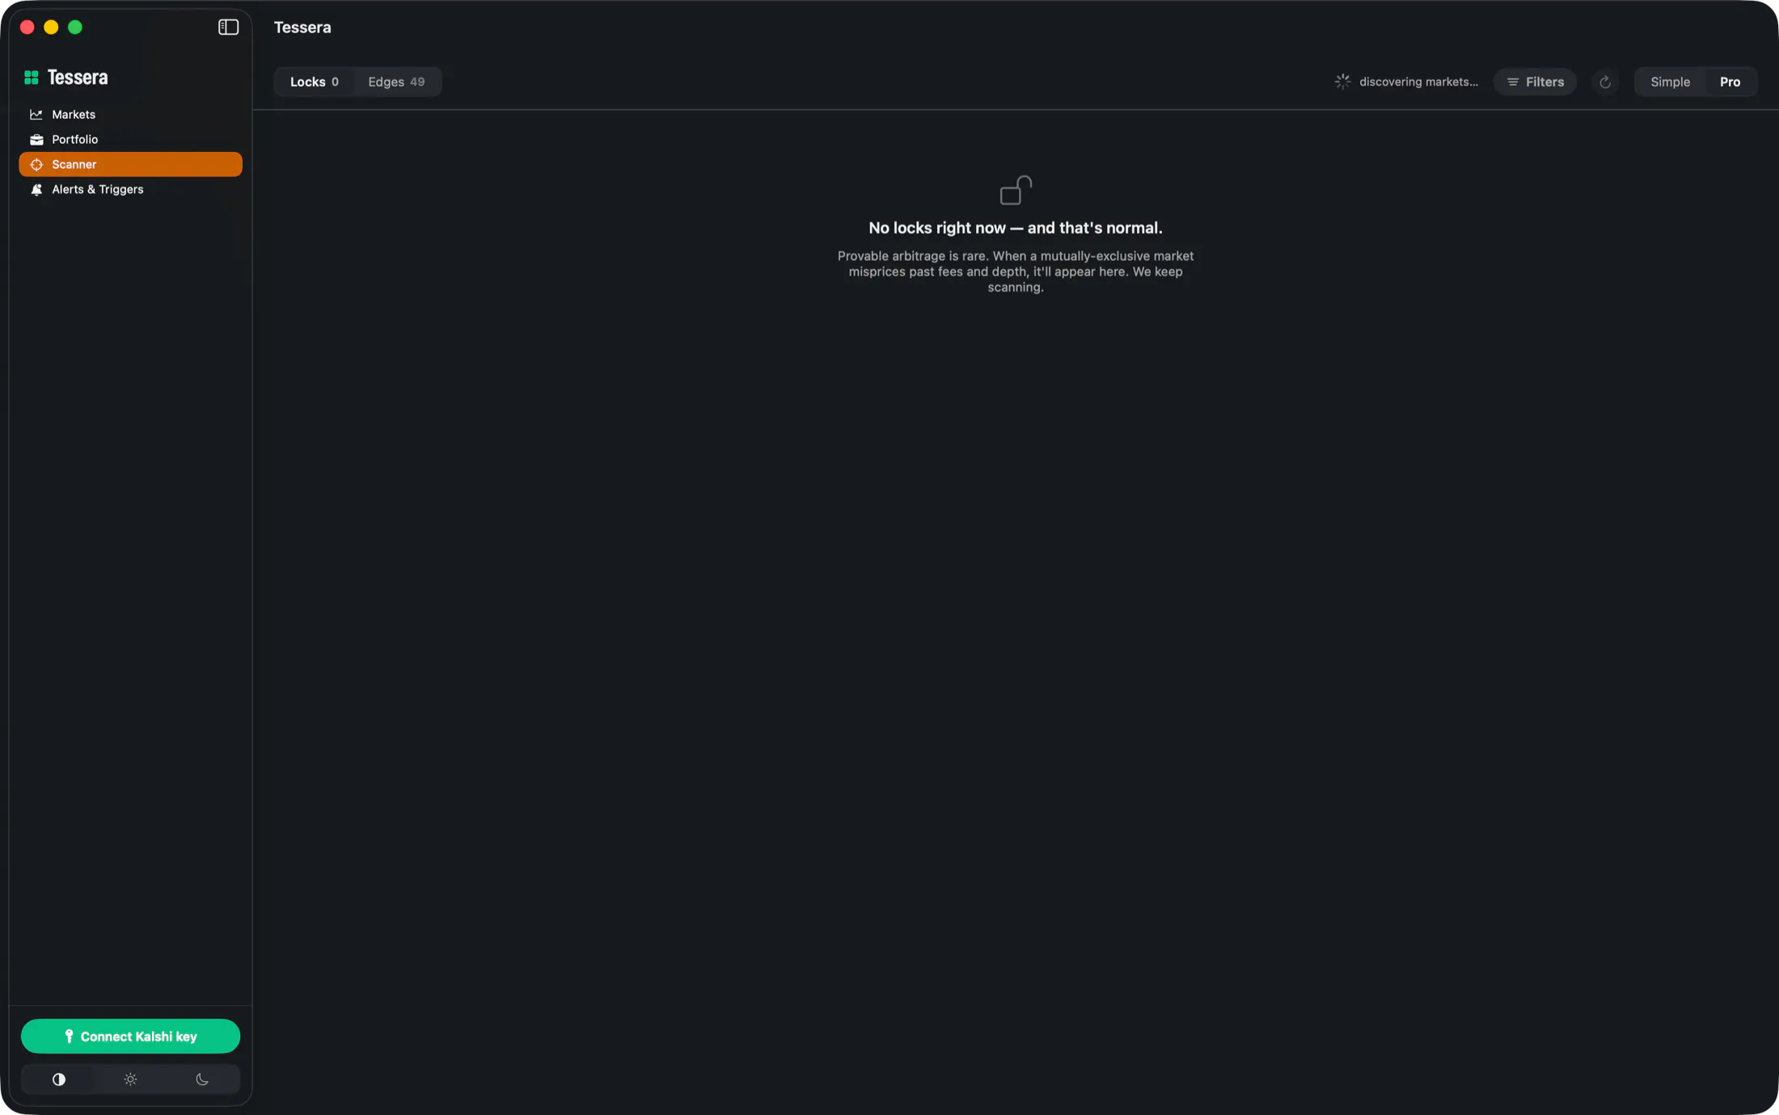Click the discovering markets spinner icon
Screen dimensions: 1779x1115
pyautogui.click(x=1342, y=82)
